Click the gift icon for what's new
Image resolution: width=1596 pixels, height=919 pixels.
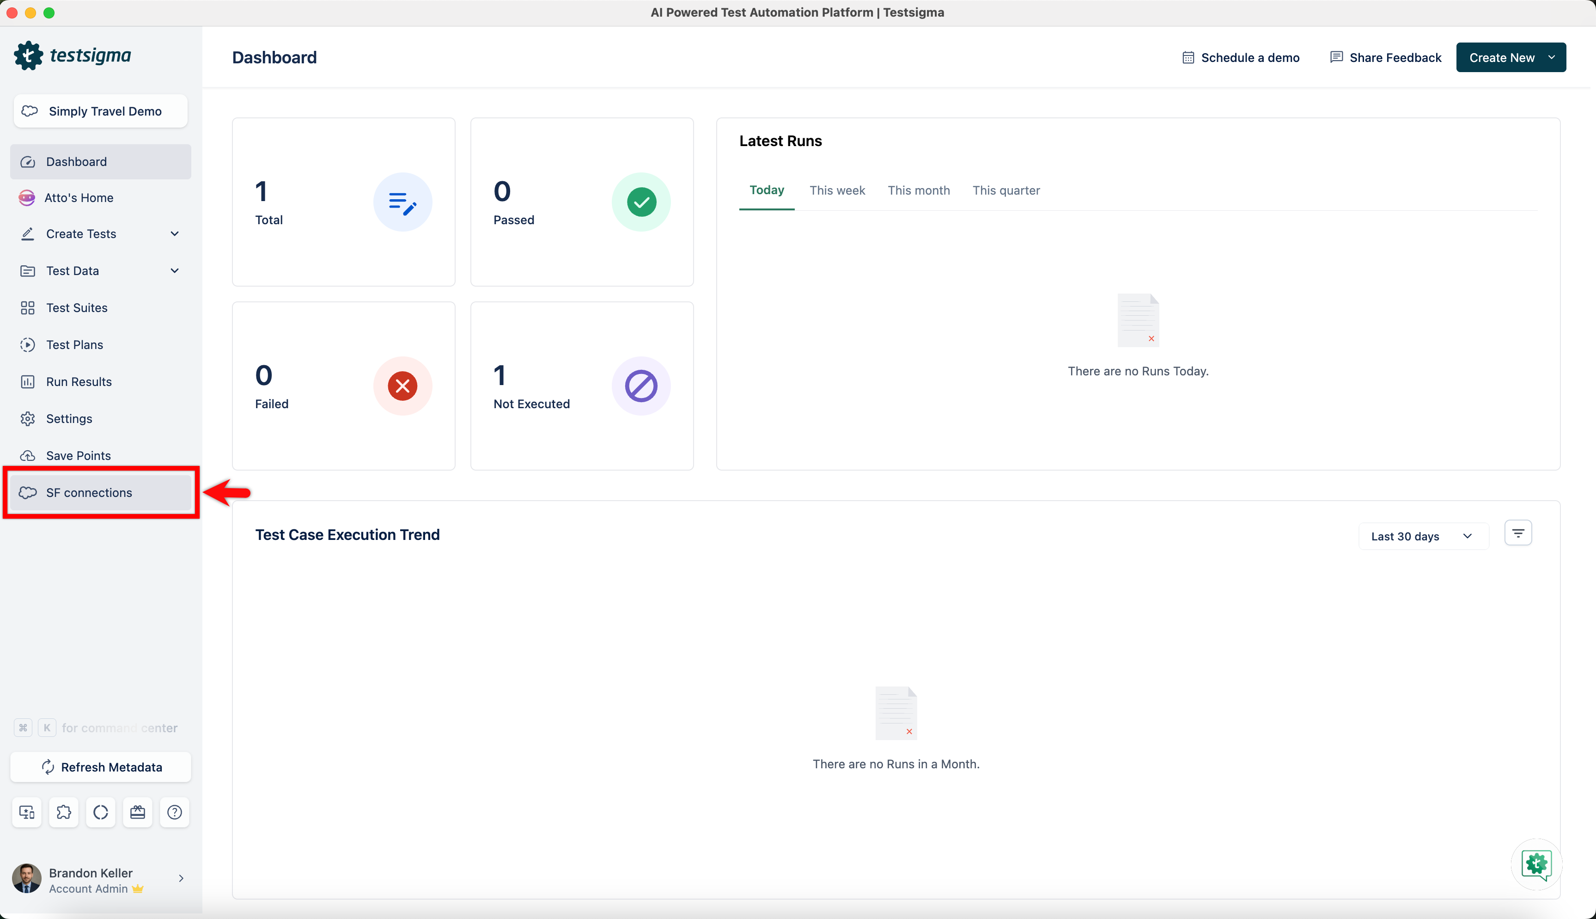point(138,812)
